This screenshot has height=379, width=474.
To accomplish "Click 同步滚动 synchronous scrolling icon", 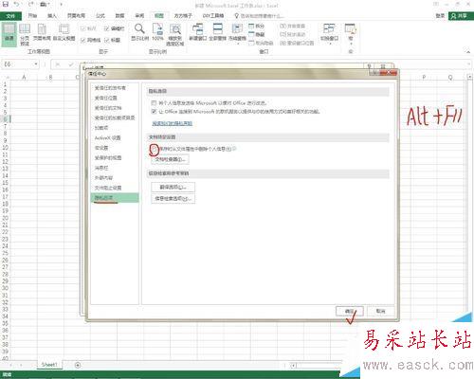I will click(283, 34).
